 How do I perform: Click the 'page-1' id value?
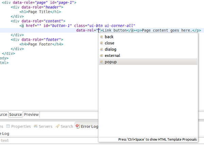65,2
